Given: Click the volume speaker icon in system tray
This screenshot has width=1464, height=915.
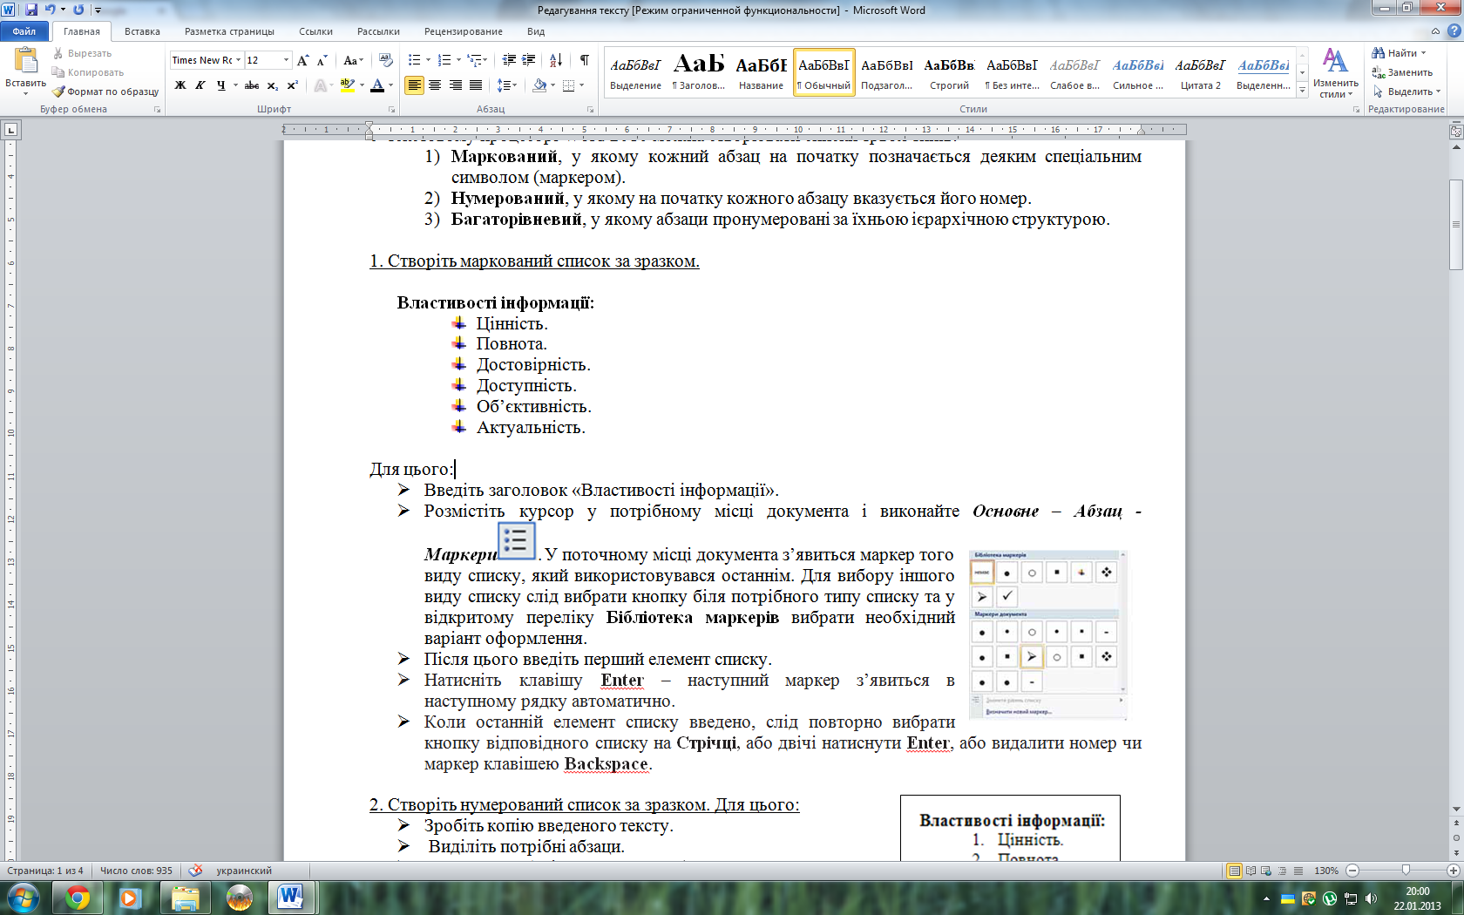Looking at the screenshot, I should [1371, 898].
